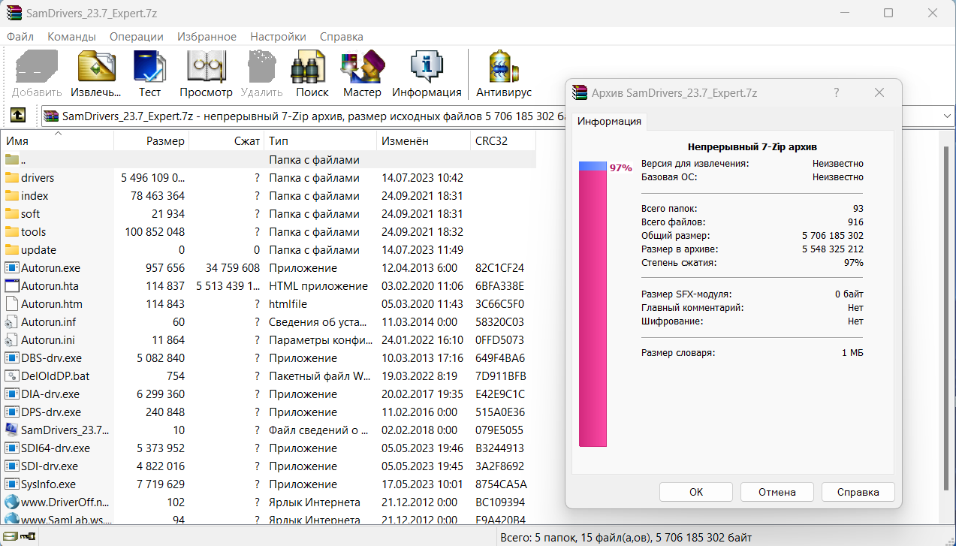Viewport: 956px width, 546px height.
Task: Open the Избранное menu
Action: click(207, 37)
